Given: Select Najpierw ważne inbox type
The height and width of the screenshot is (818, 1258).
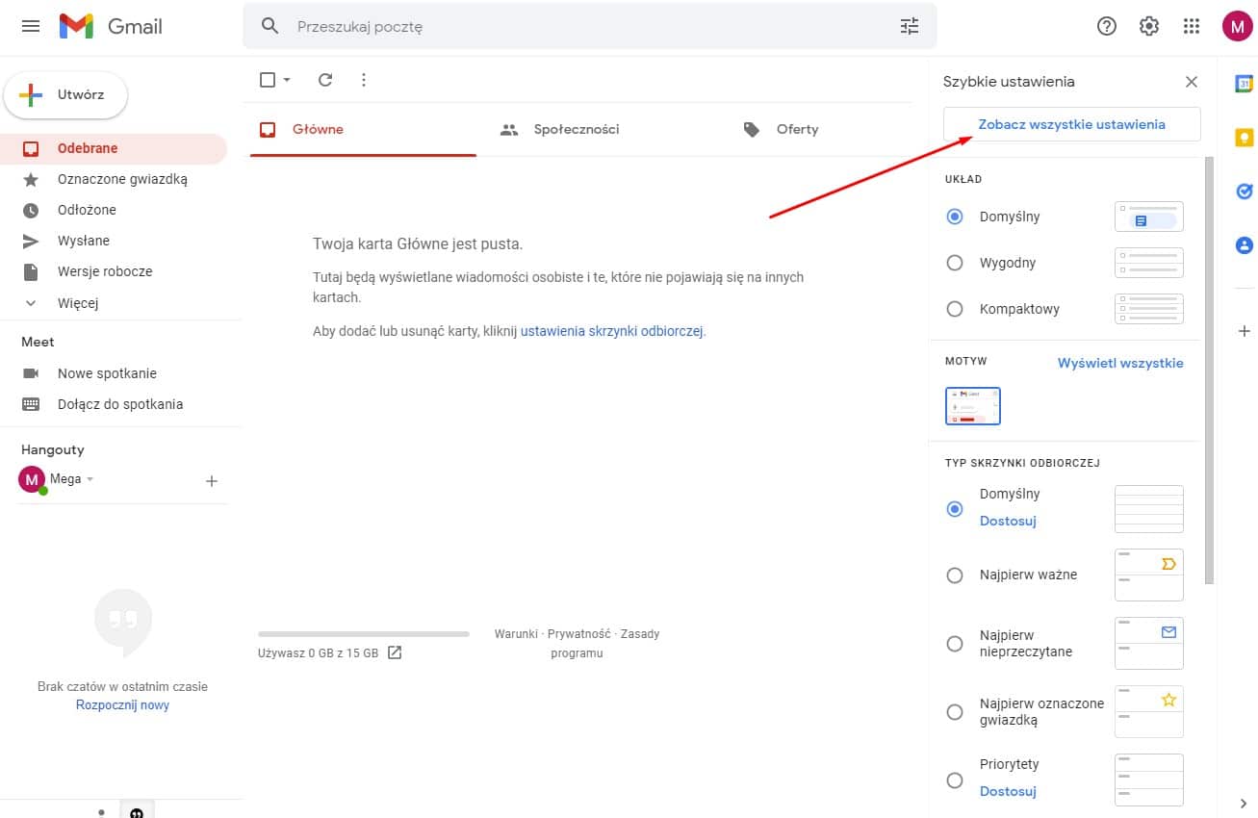Looking at the screenshot, I should pyautogui.click(x=955, y=575).
